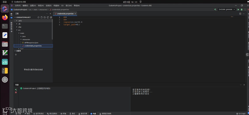
Task: Click the build hammer icon in top toolbar
Action: (215, 9)
